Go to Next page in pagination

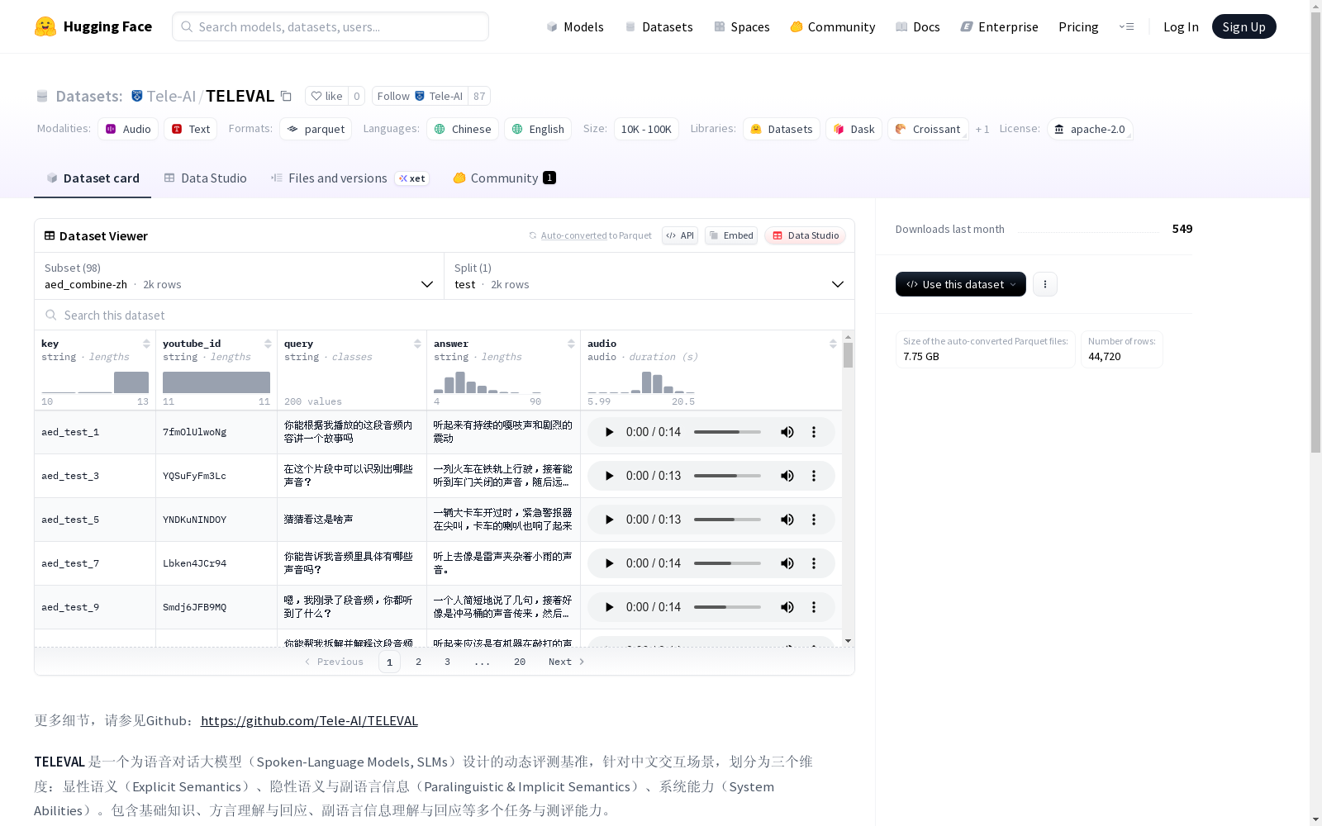567,662
